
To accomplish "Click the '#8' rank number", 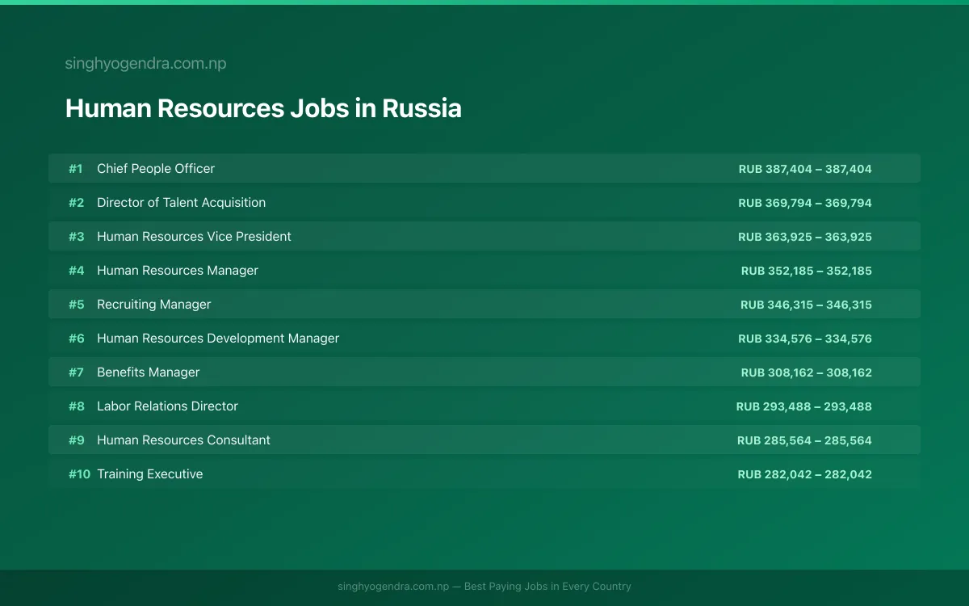I will pos(76,406).
